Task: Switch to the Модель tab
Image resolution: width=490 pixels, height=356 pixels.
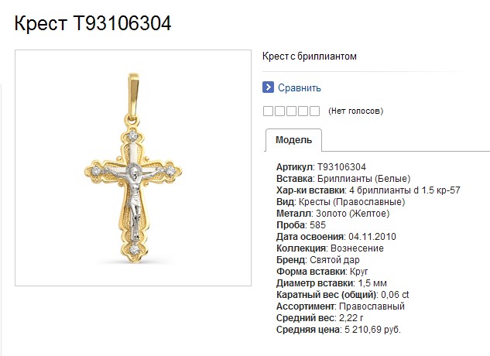Action: [293, 140]
